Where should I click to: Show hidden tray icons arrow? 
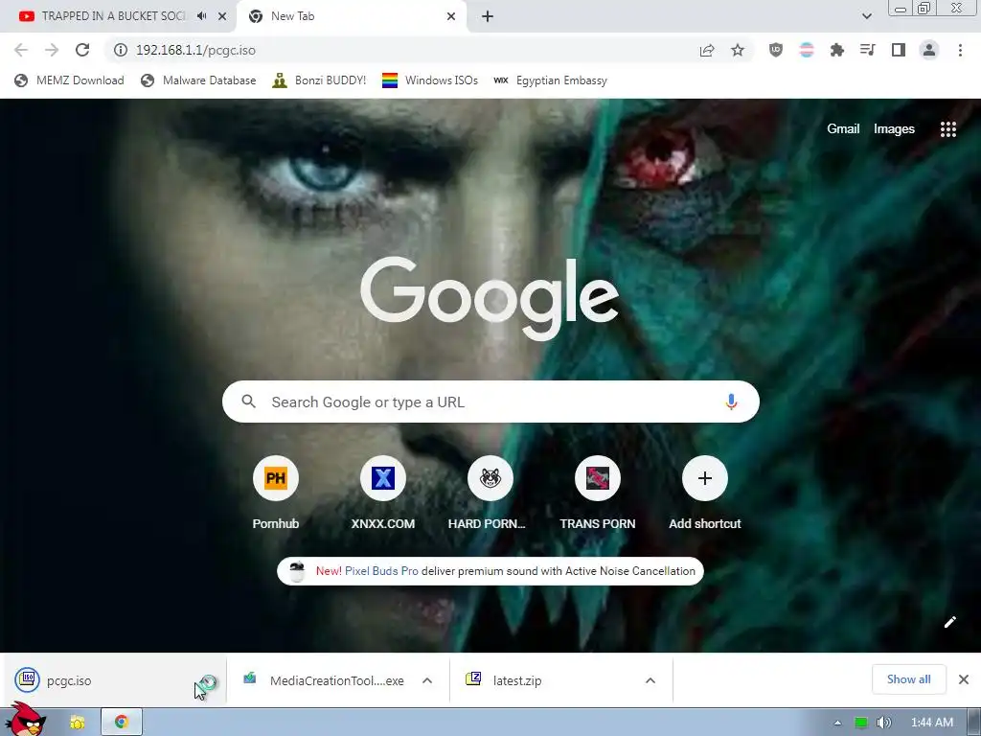[837, 723]
